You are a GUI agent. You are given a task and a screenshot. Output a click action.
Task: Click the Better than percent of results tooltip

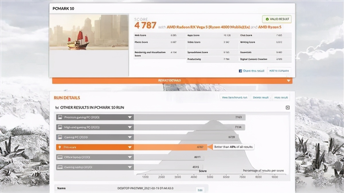coord(234,147)
